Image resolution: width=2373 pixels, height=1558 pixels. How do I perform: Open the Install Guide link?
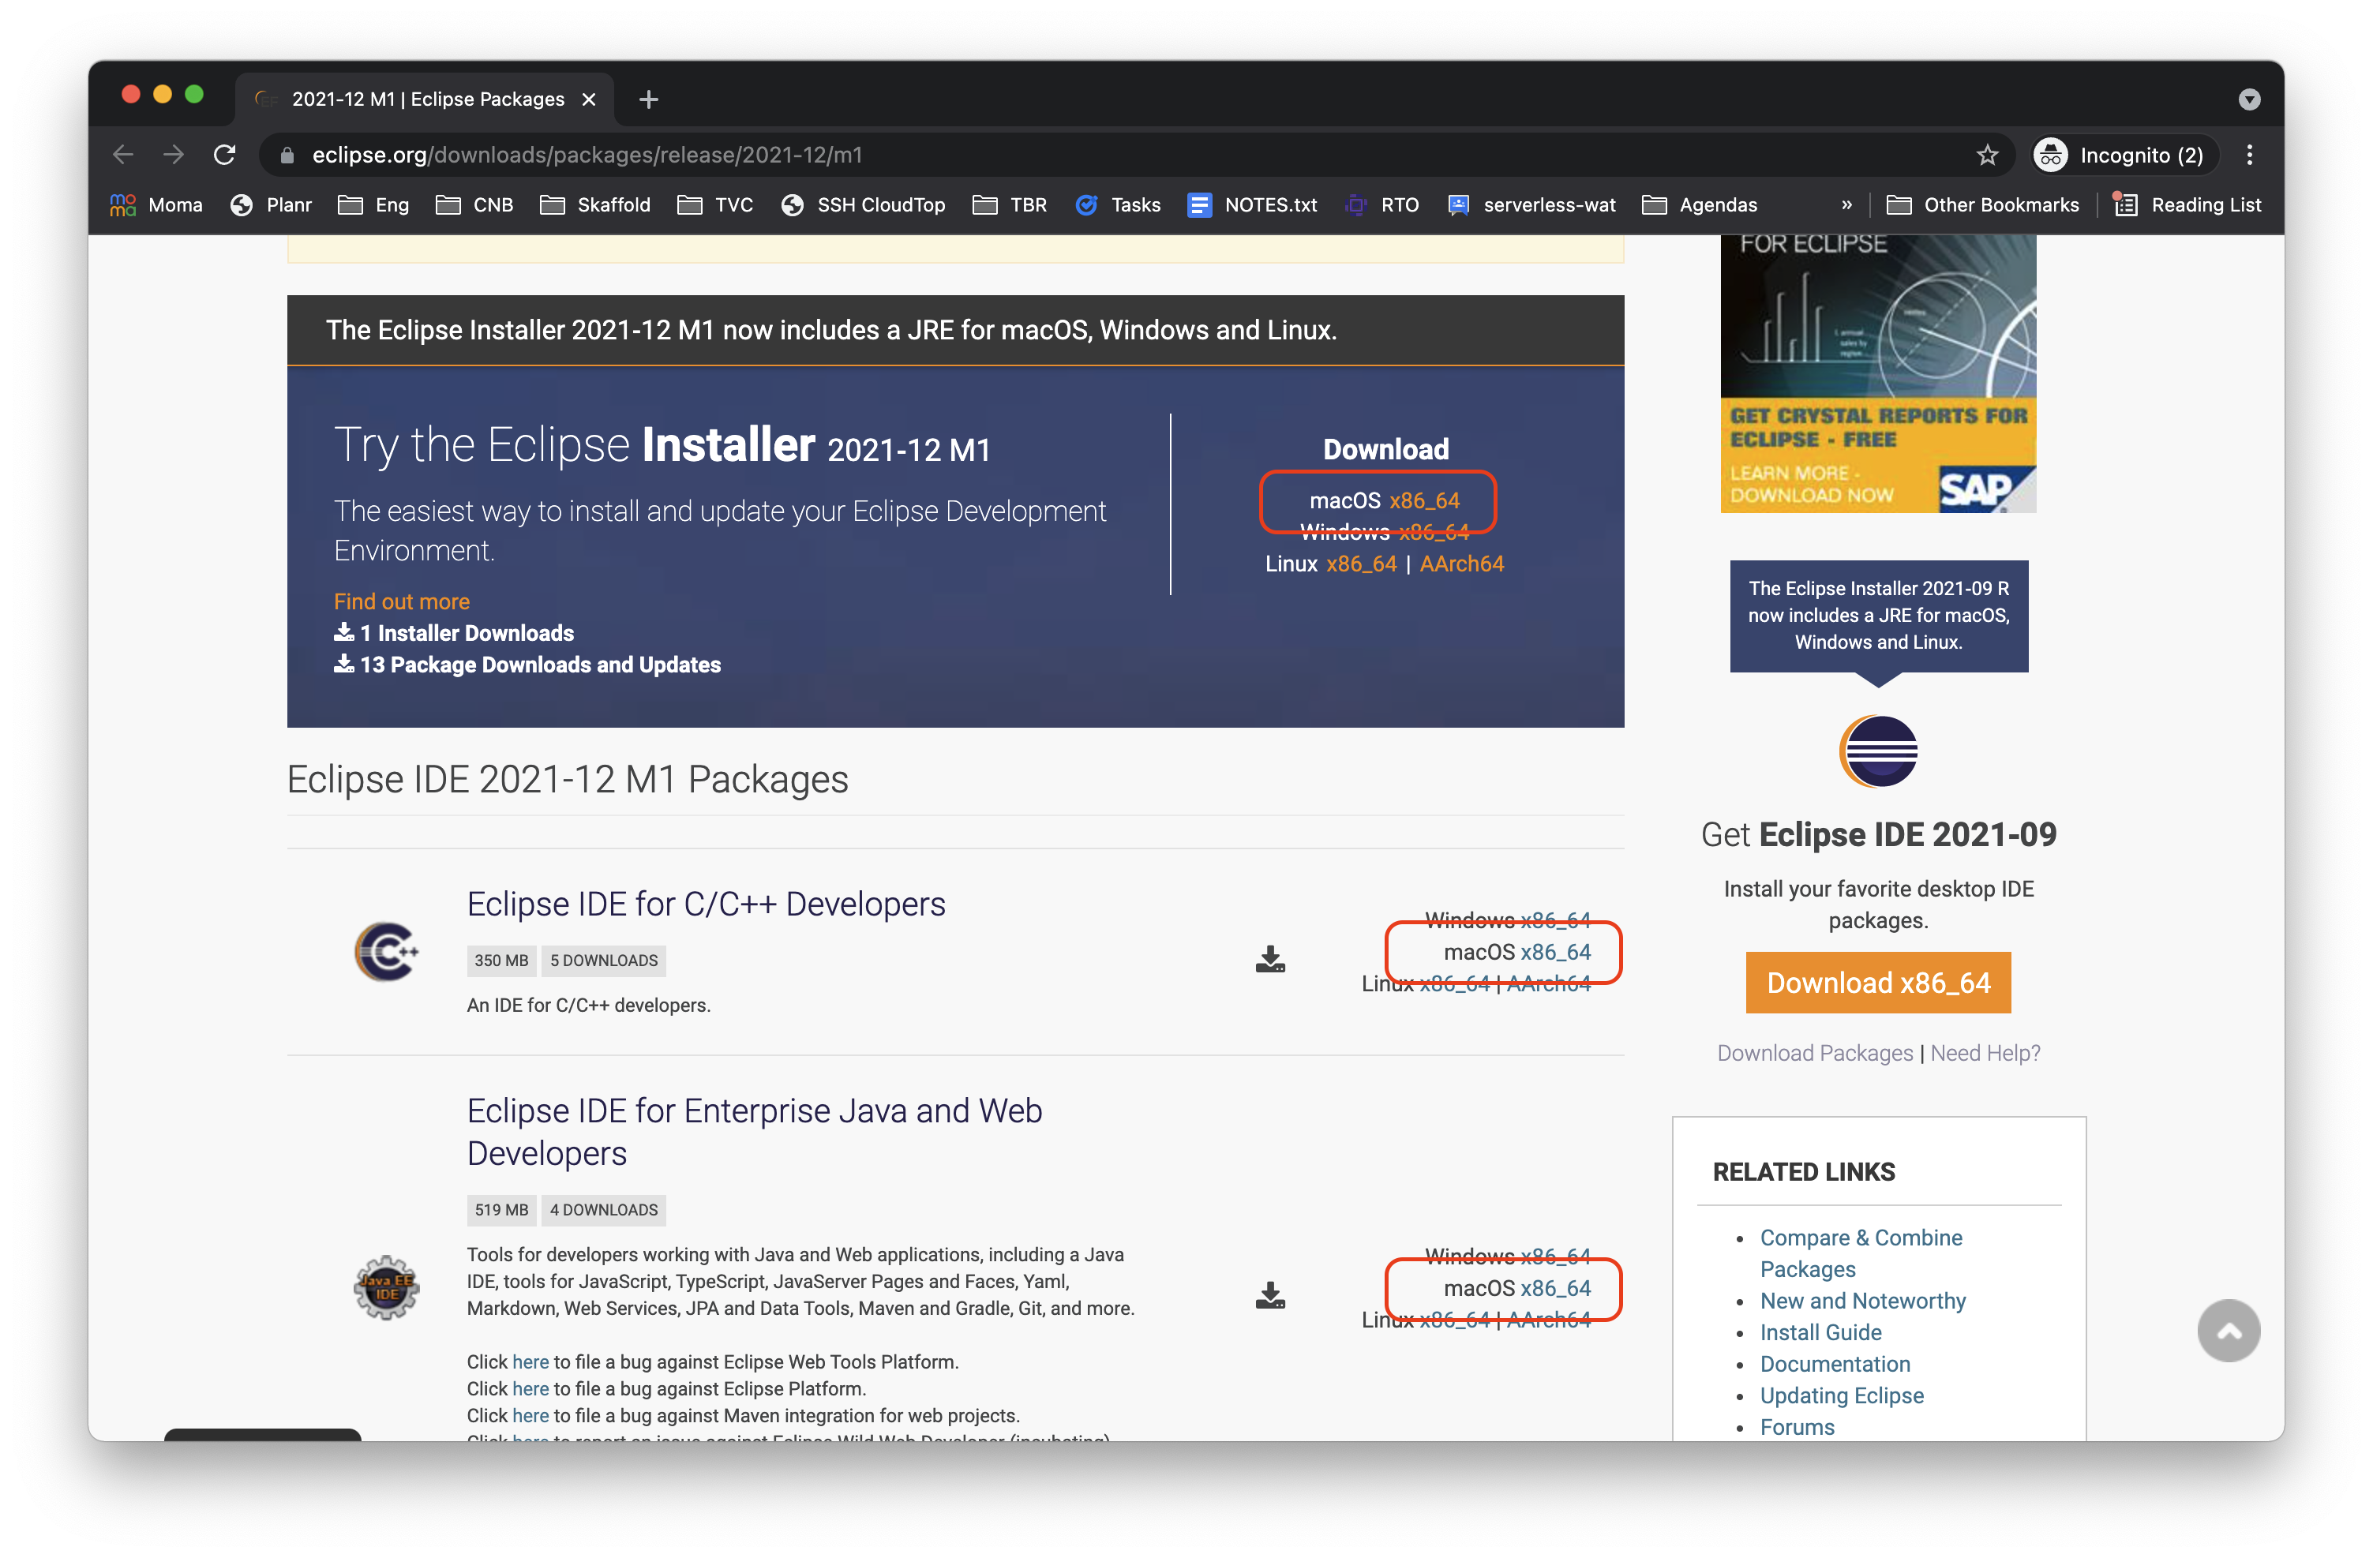pyautogui.click(x=1820, y=1333)
